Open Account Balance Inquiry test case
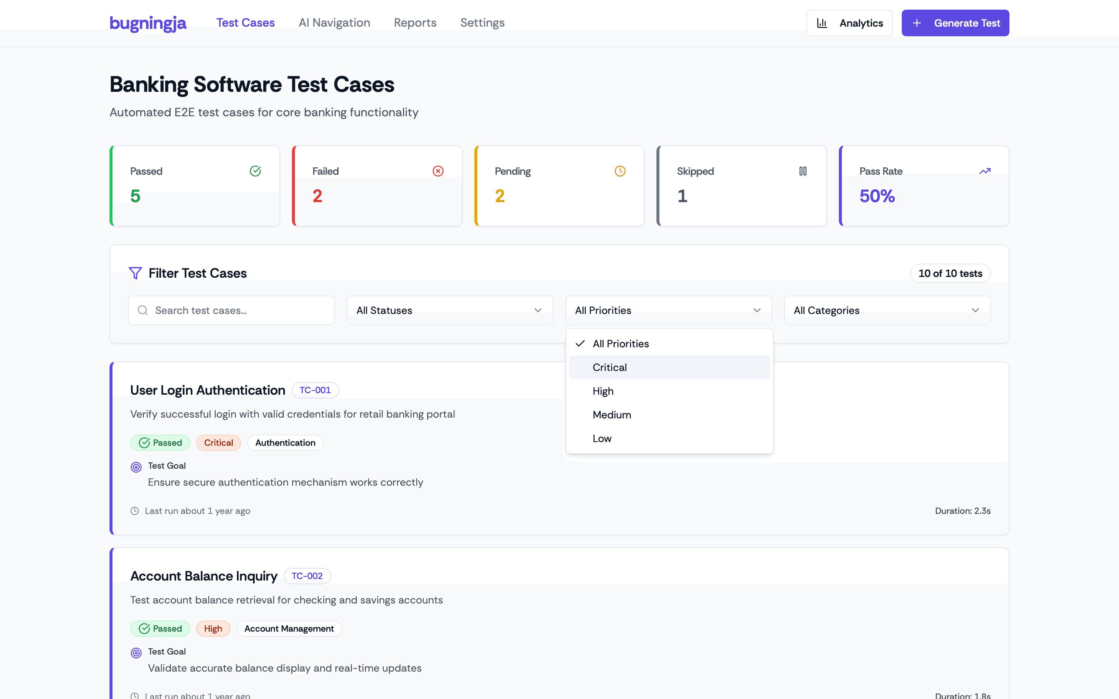This screenshot has height=699, width=1119. [x=204, y=576]
